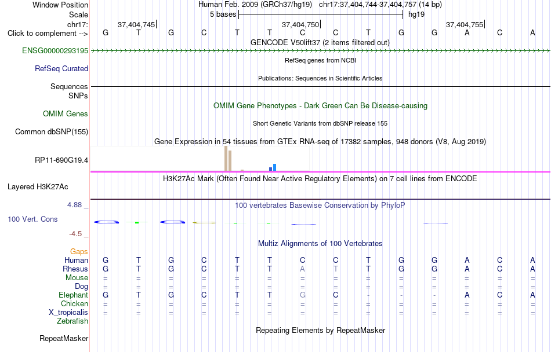Click the Gaps row label
551x352 pixels.
pyautogui.click(x=79, y=251)
